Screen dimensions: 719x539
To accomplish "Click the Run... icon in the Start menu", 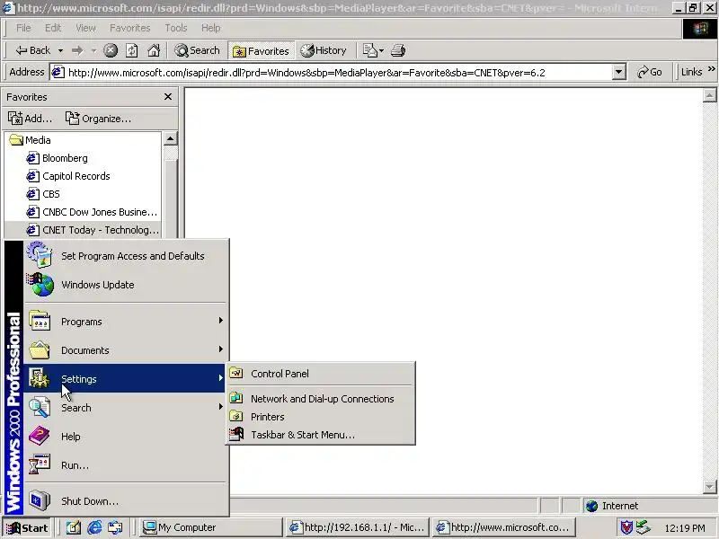I will click(40, 464).
